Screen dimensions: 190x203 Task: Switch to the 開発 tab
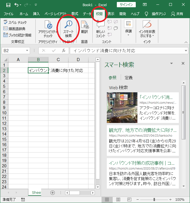[x=123, y=14]
